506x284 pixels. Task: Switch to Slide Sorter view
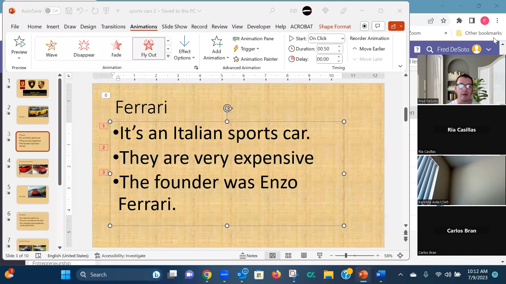[288, 256]
